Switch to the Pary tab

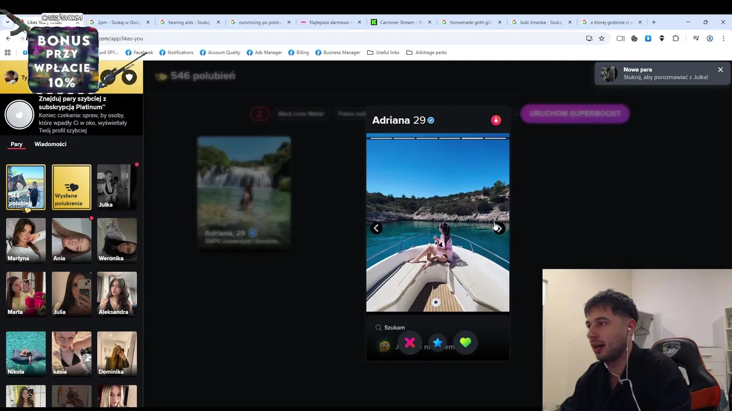[17, 144]
